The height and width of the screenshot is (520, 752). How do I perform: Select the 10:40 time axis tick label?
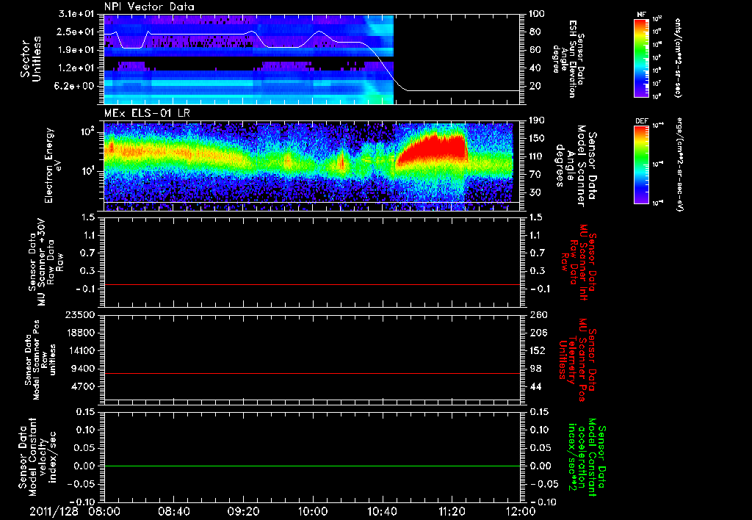383,510
